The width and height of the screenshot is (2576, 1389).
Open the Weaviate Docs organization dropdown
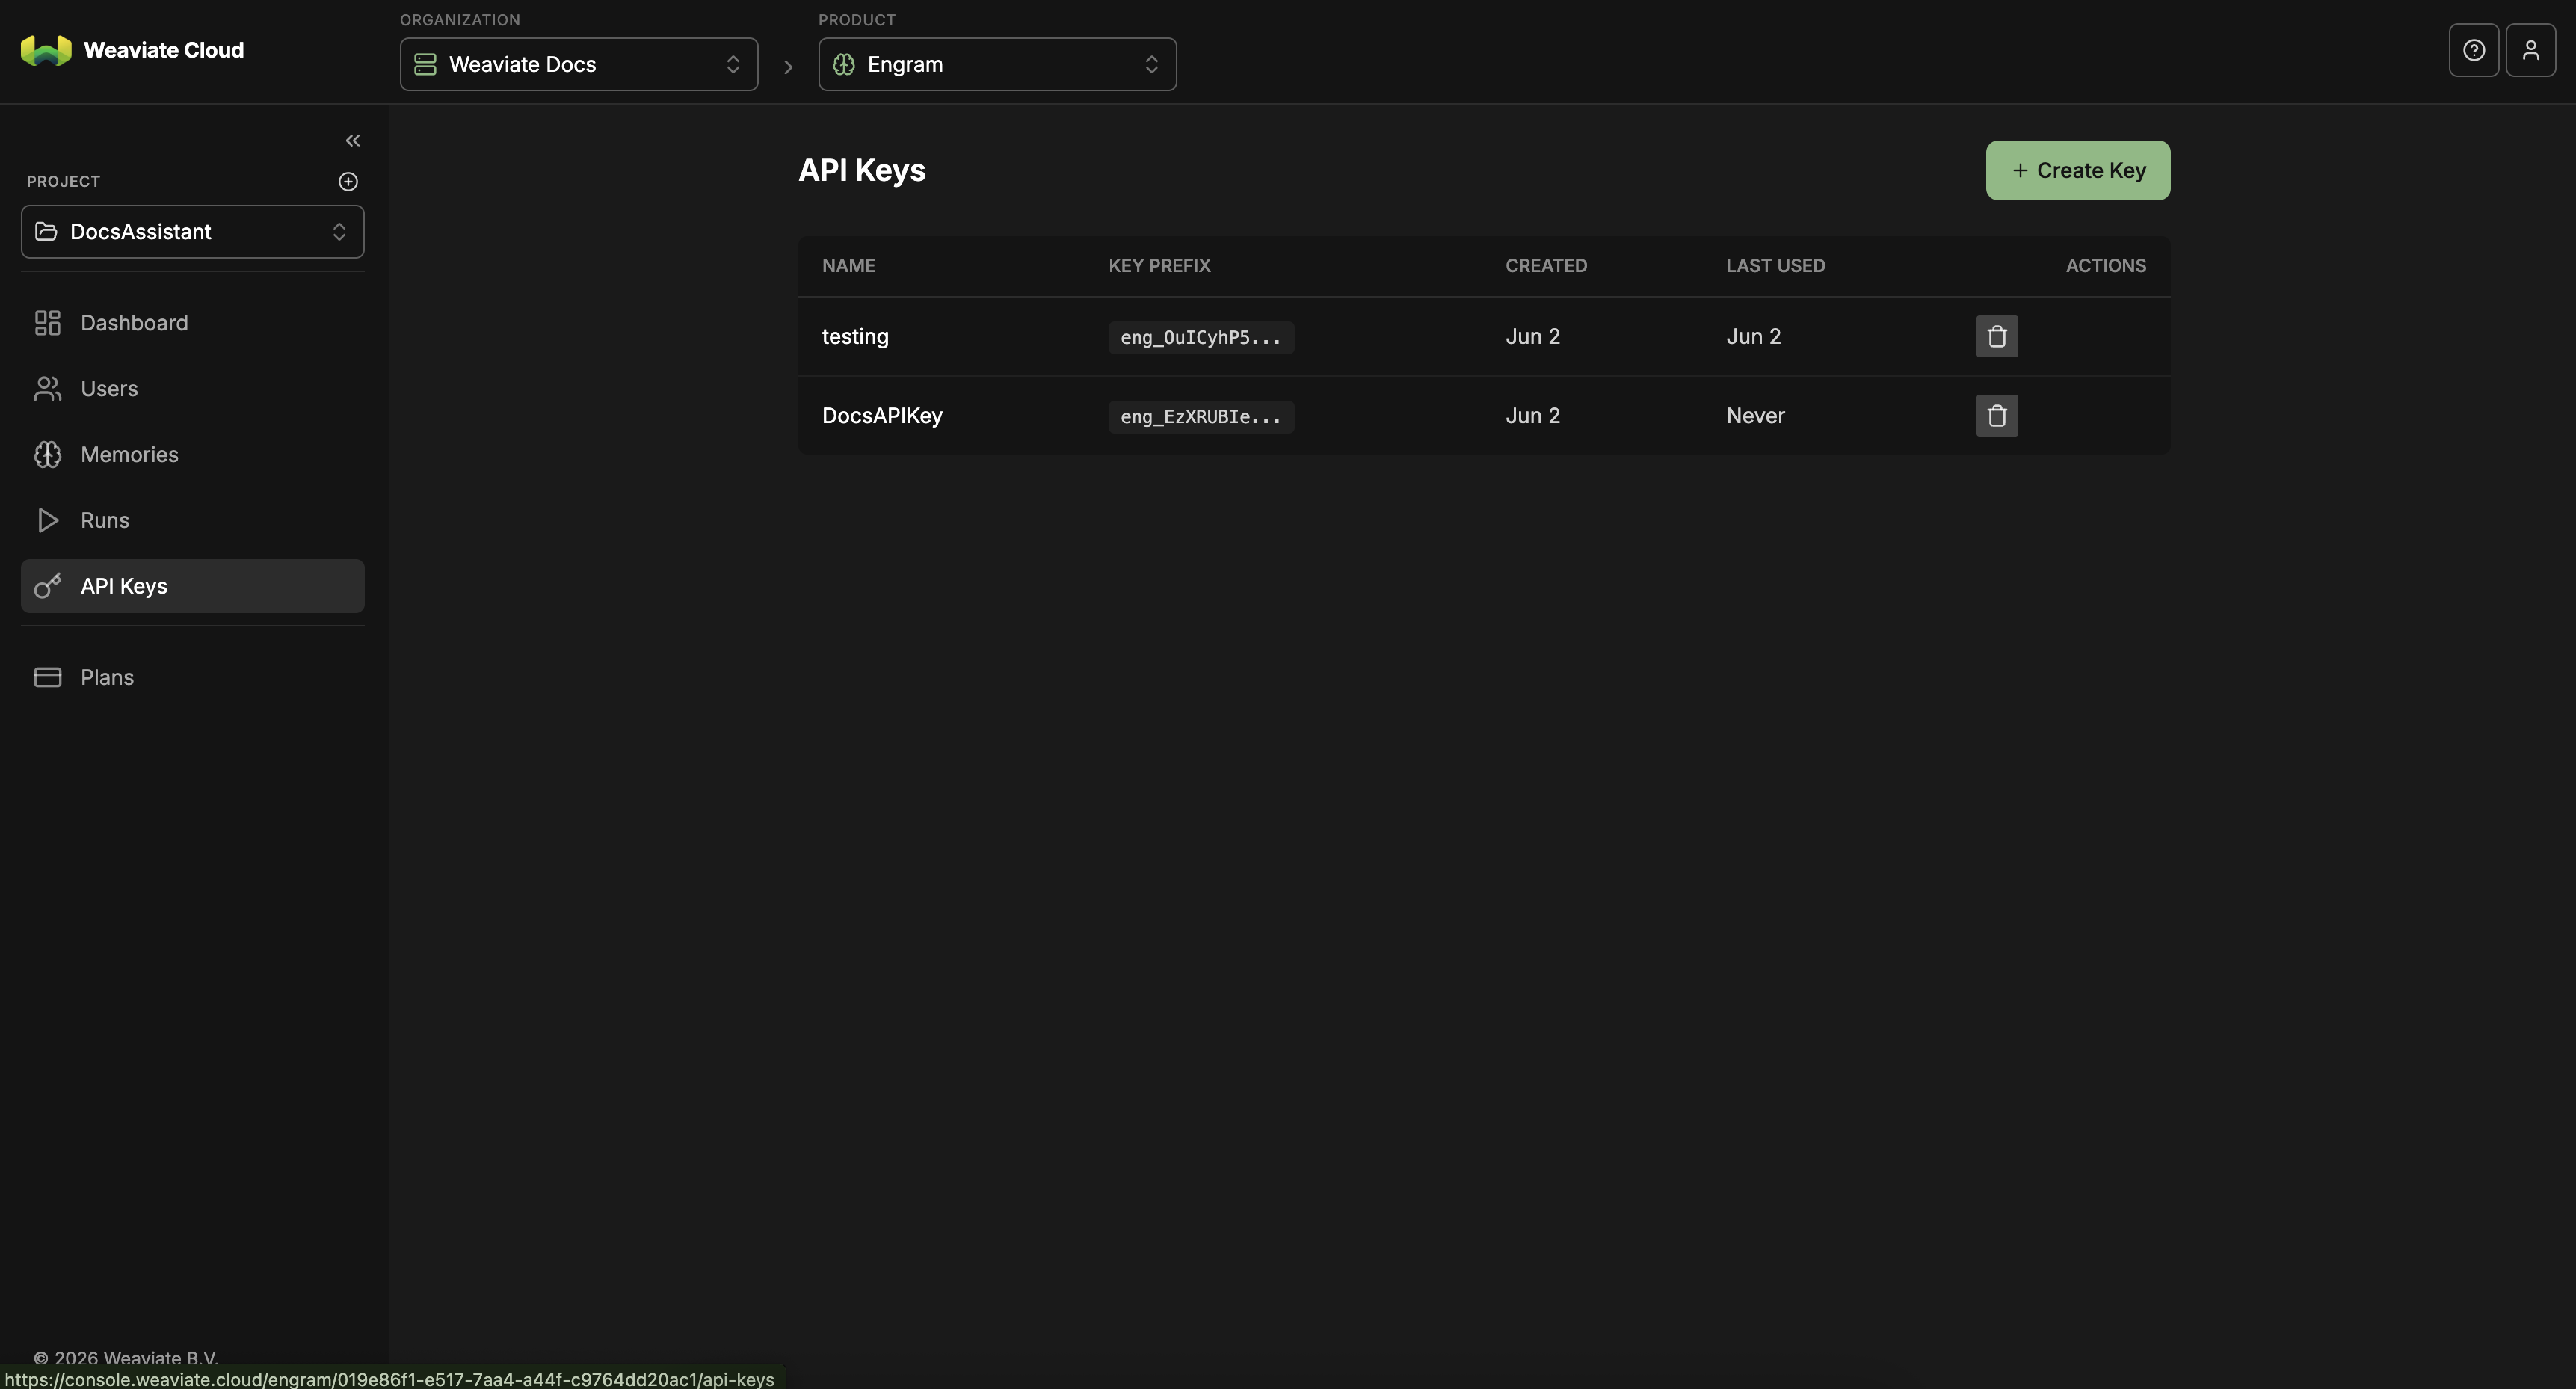tap(578, 65)
